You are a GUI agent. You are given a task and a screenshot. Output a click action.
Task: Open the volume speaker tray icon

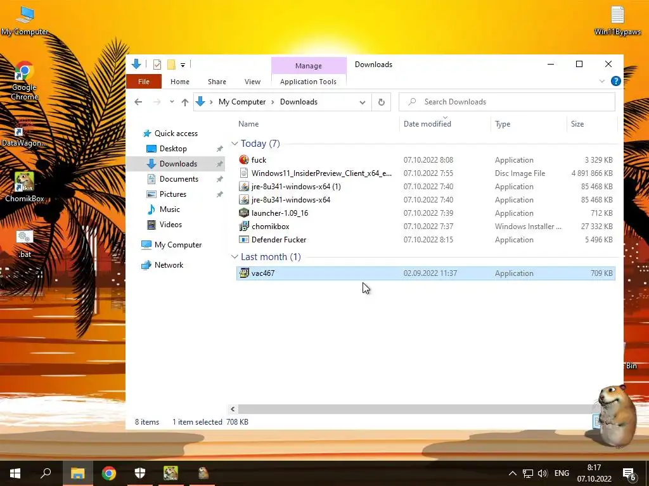click(543, 473)
